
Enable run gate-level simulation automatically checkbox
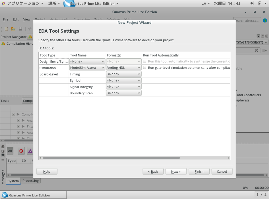145,68
